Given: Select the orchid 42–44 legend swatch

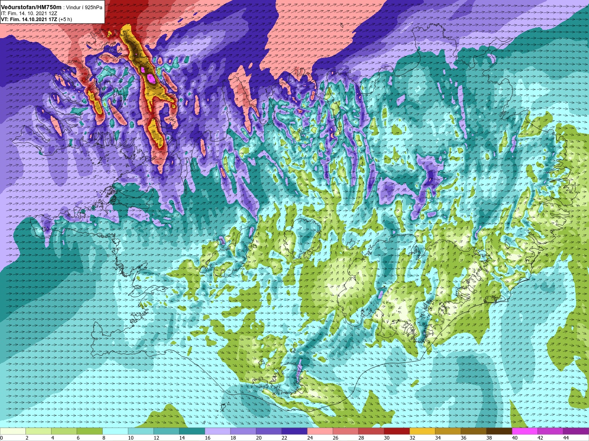Looking at the screenshot, I should click(x=551, y=431).
